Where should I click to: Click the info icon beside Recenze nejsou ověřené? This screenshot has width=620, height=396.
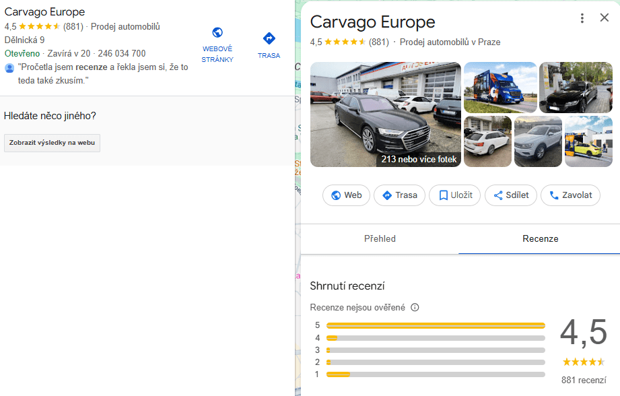coord(415,308)
